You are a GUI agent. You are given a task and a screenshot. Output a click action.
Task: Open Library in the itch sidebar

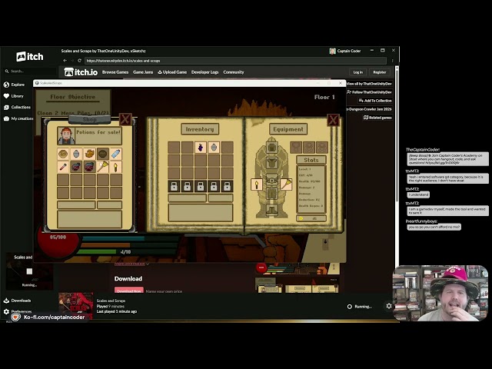tap(14, 96)
